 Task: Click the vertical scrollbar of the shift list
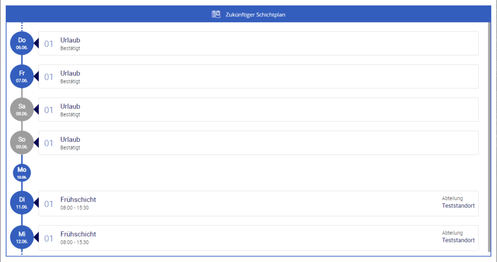pyautogui.click(x=489, y=136)
